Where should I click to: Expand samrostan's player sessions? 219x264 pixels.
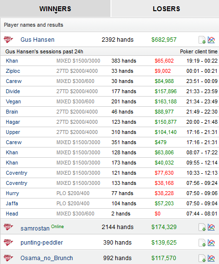click(x=35, y=228)
